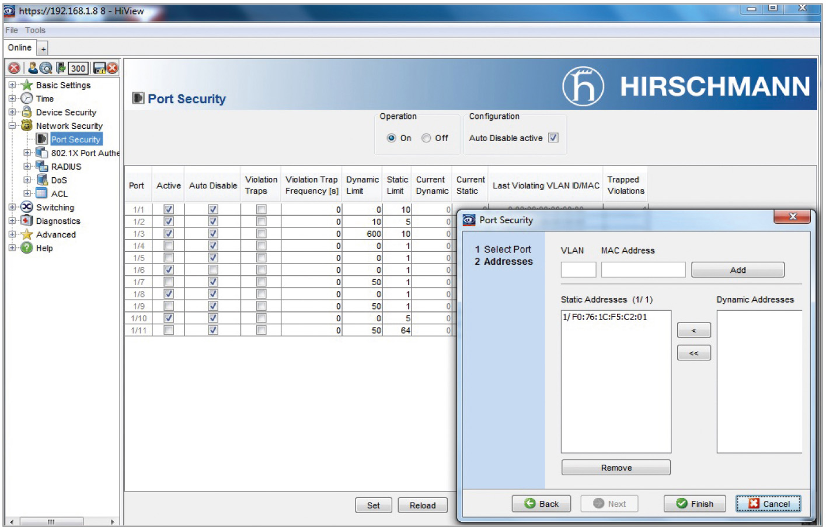The width and height of the screenshot is (826, 530).
Task: Click the Basic Settings green star icon
Action: [27, 85]
